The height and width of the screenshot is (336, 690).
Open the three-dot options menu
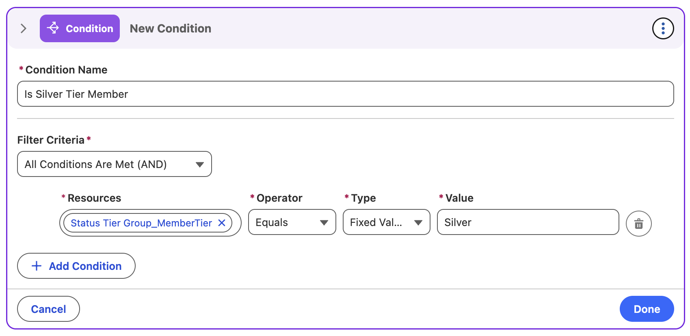[x=663, y=28]
